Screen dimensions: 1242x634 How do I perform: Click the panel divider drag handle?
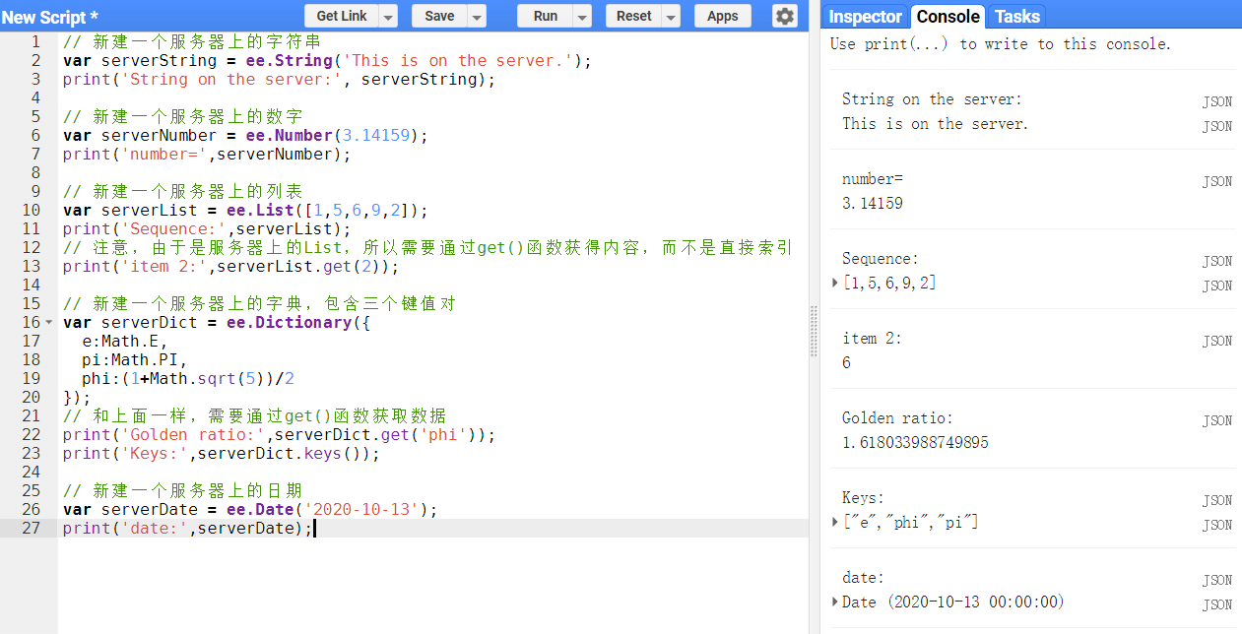(814, 332)
